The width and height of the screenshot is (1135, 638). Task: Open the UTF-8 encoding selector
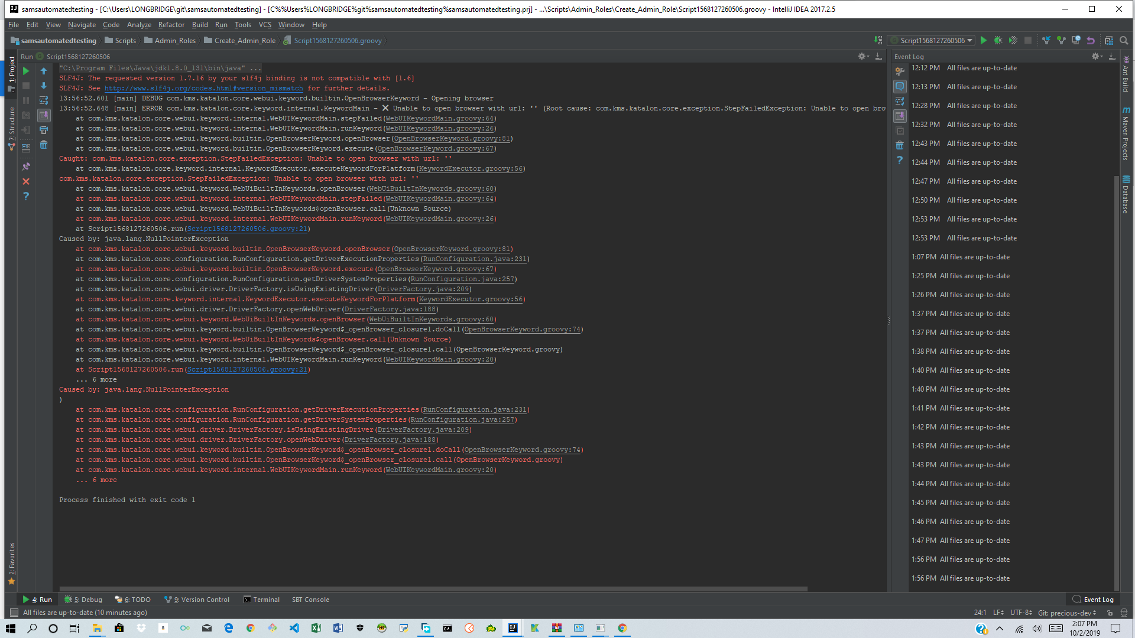point(1020,613)
